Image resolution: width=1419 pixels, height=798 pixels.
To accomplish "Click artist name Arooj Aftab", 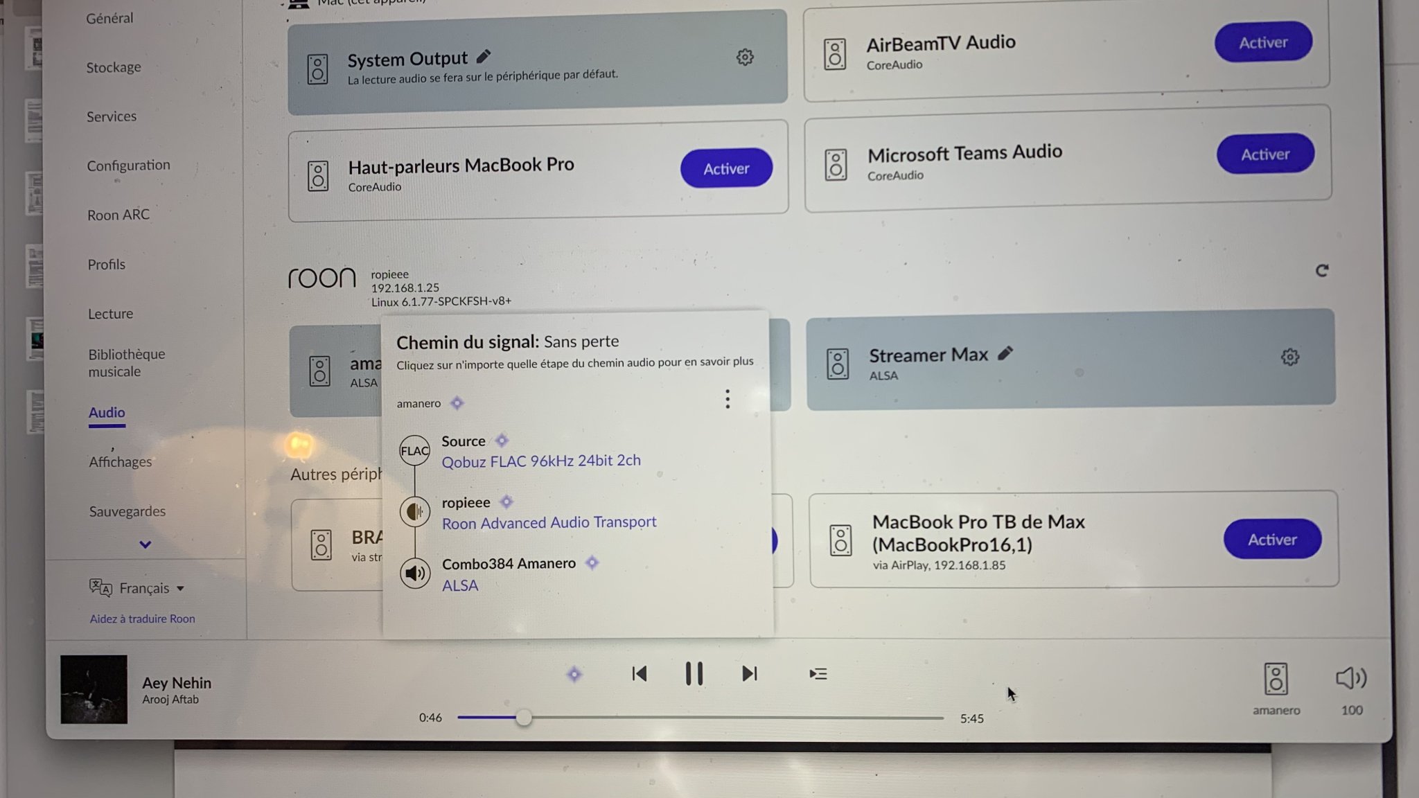I will tap(170, 700).
